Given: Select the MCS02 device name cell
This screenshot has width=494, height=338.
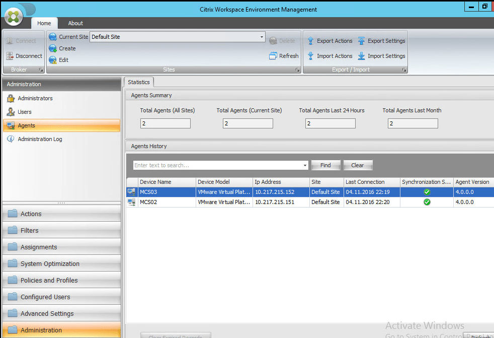Looking at the screenshot, I should [167, 202].
